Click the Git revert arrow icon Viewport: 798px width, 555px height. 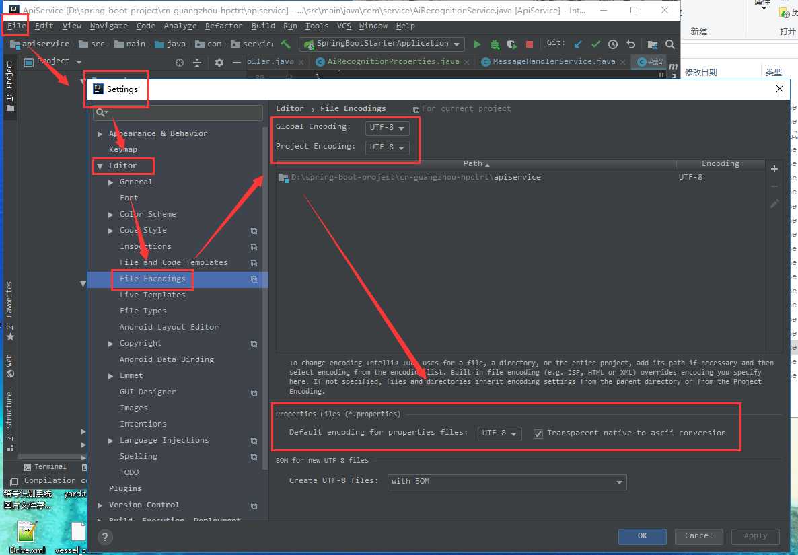point(630,44)
